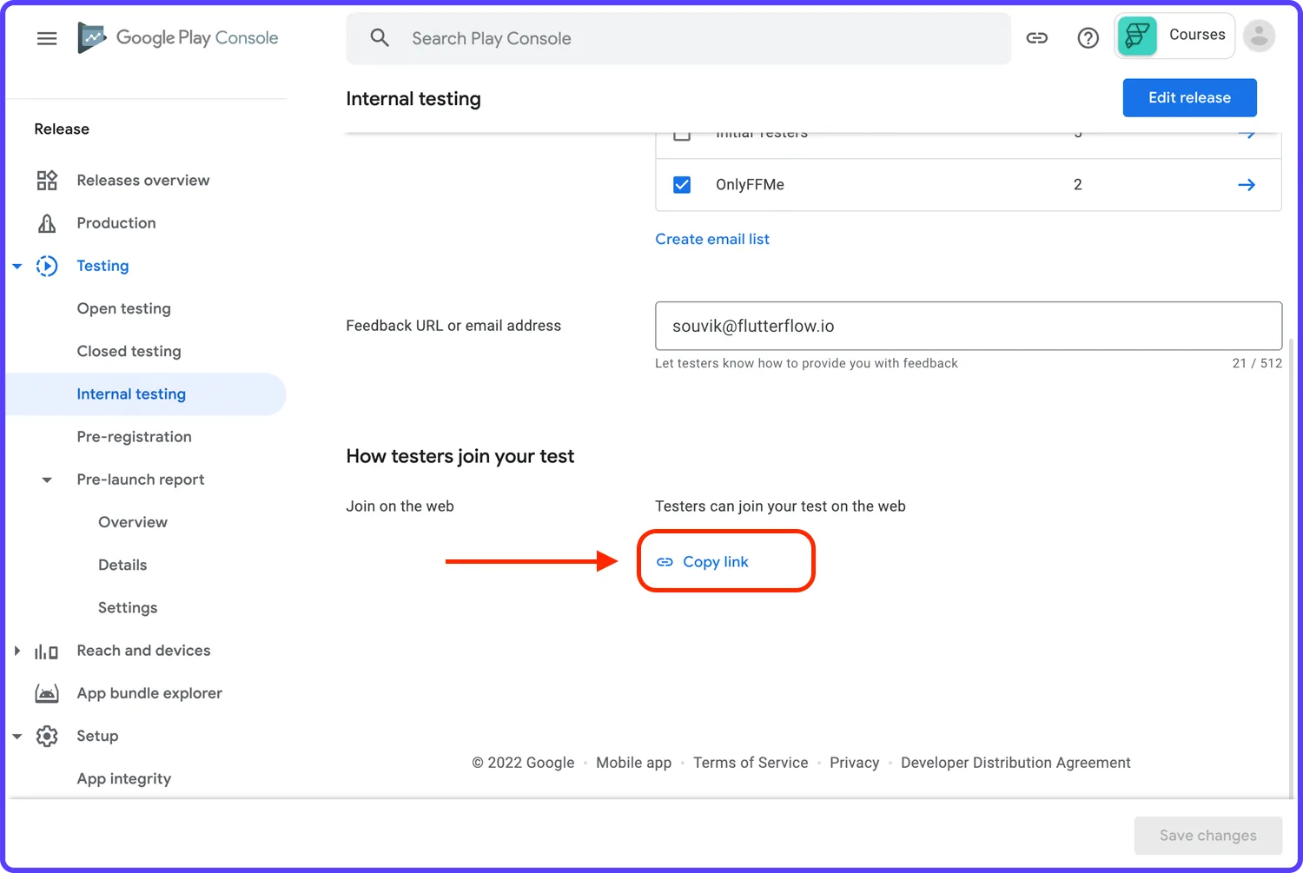Viewport: 1303px width, 873px height.
Task: Expand the Reach and devices section
Action: (17, 651)
